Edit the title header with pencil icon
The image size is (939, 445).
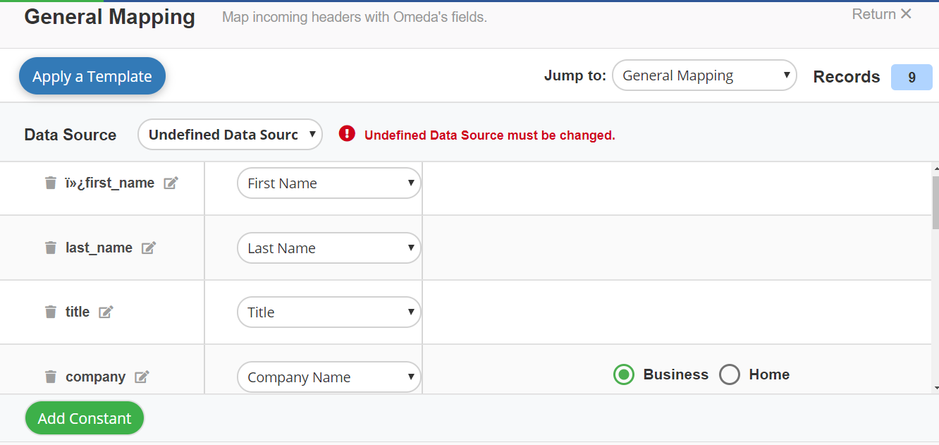point(106,312)
